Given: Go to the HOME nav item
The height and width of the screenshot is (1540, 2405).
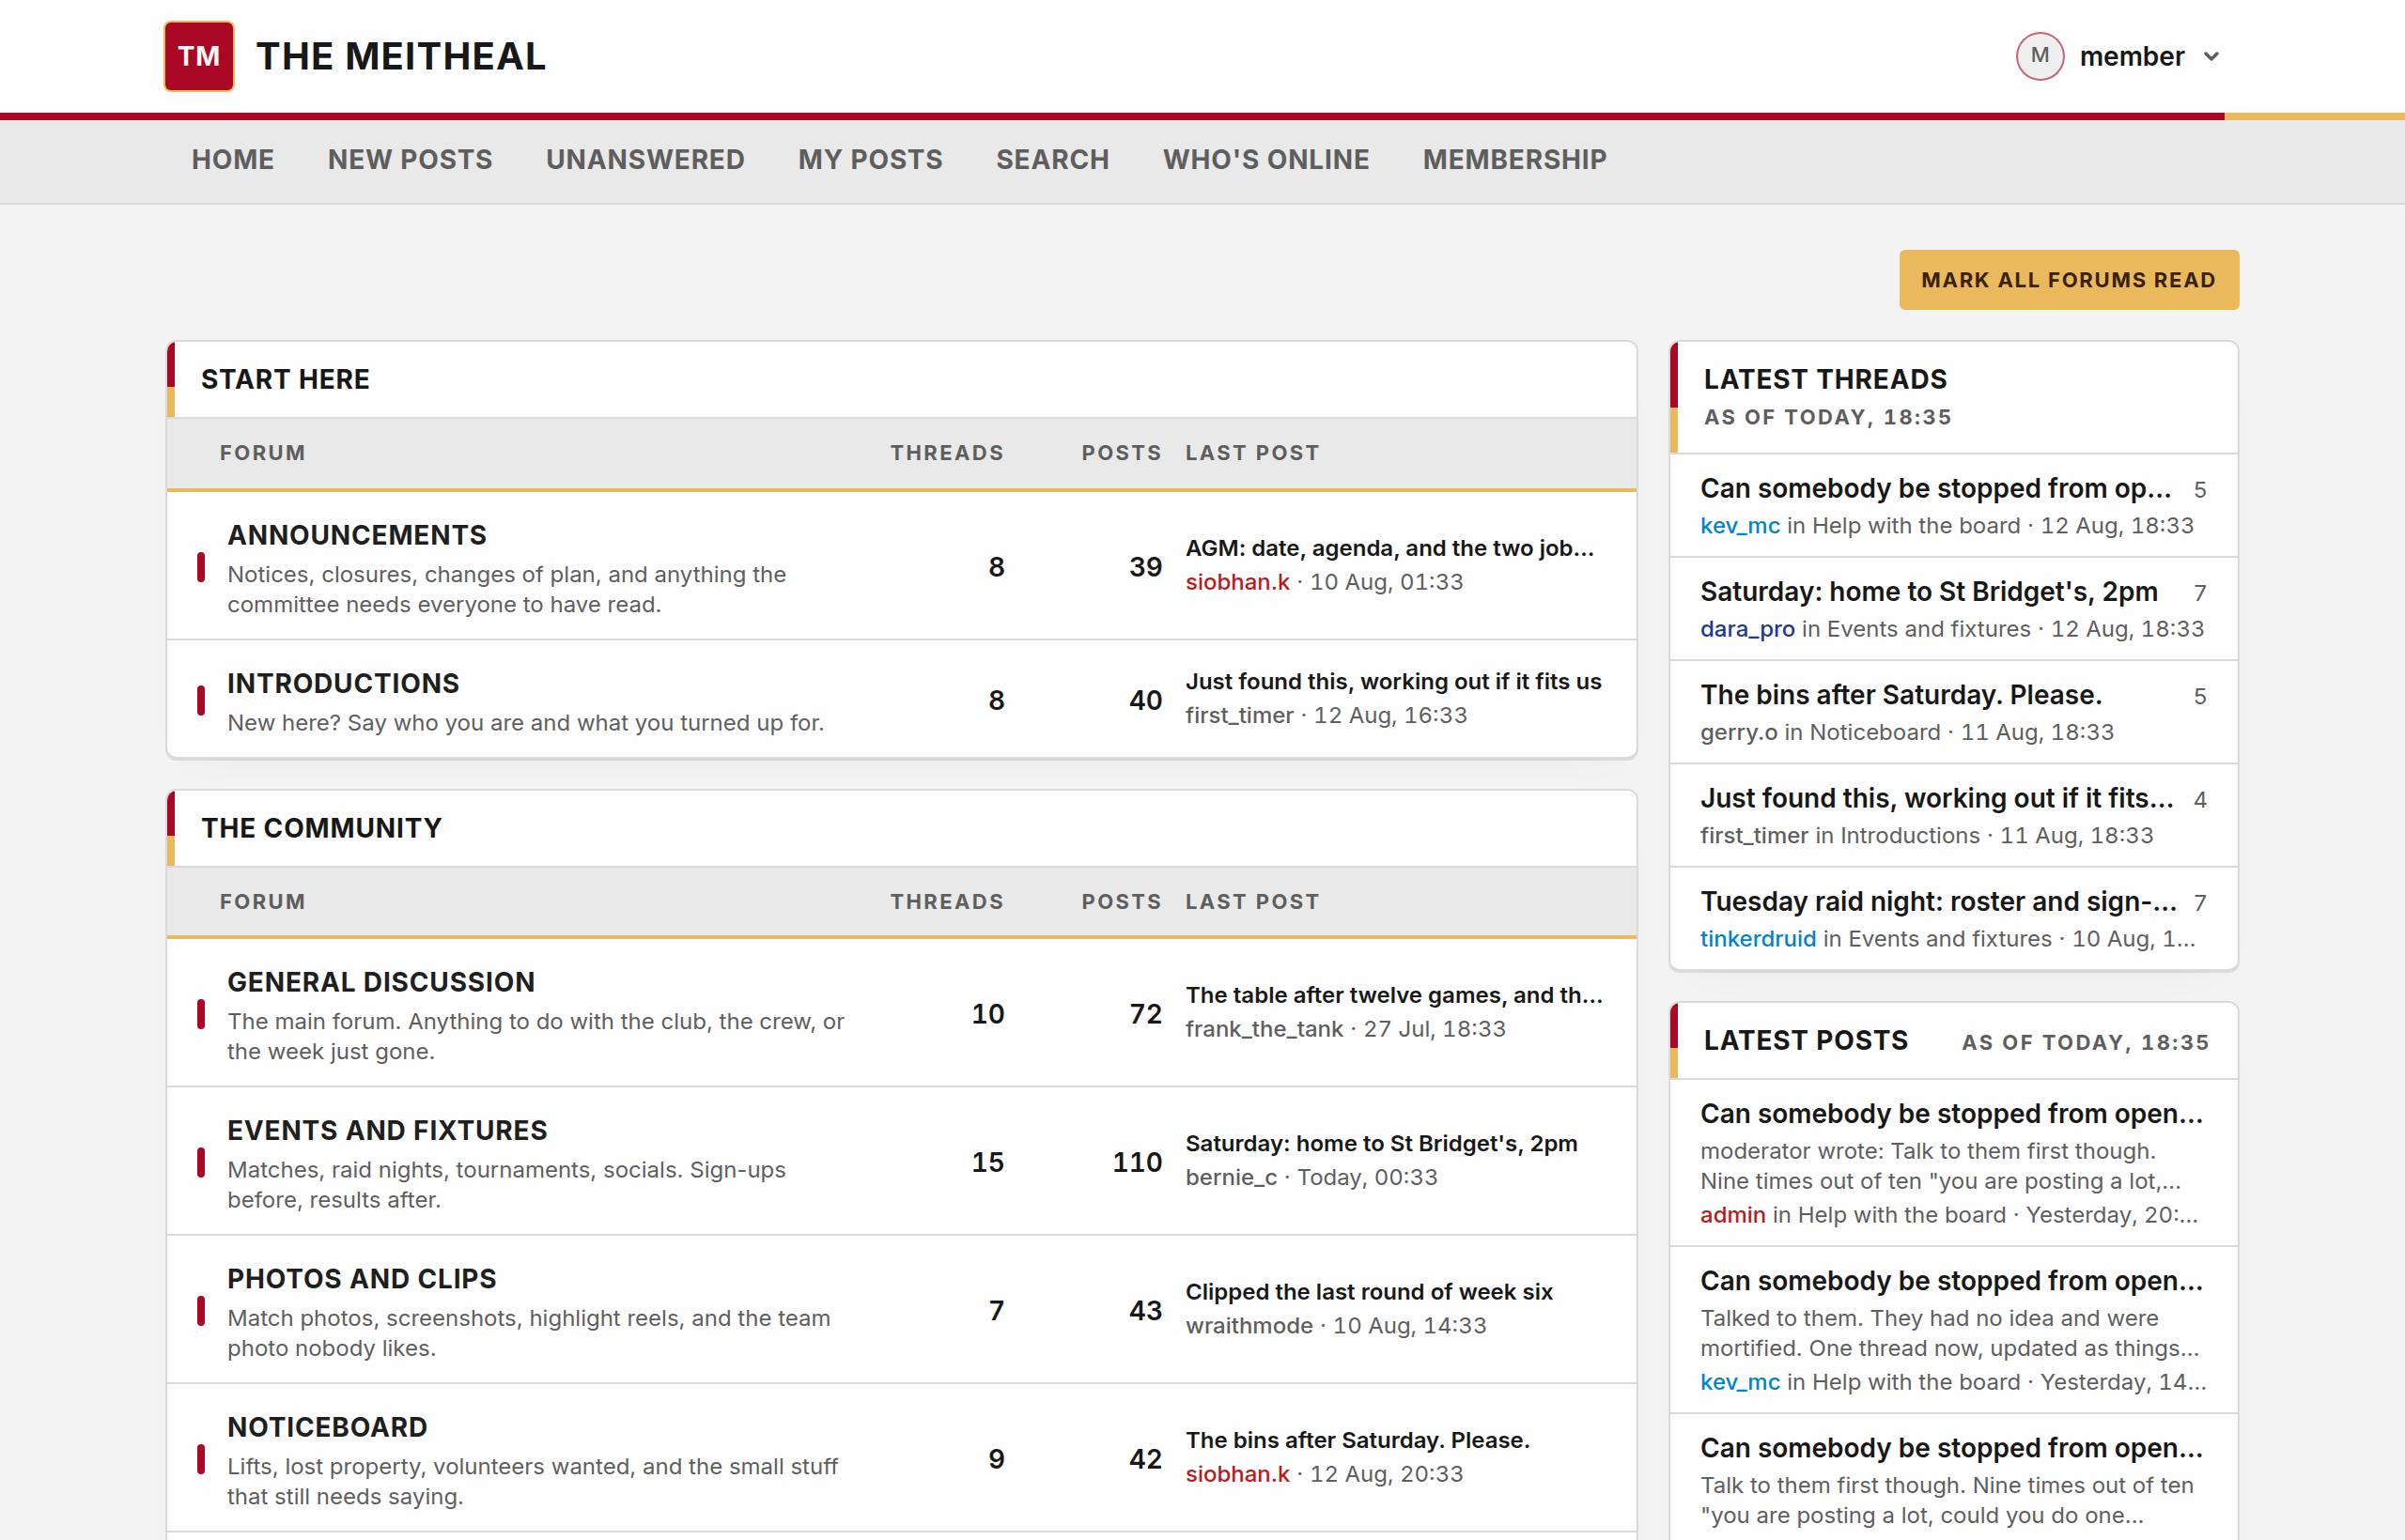Looking at the screenshot, I should (233, 160).
